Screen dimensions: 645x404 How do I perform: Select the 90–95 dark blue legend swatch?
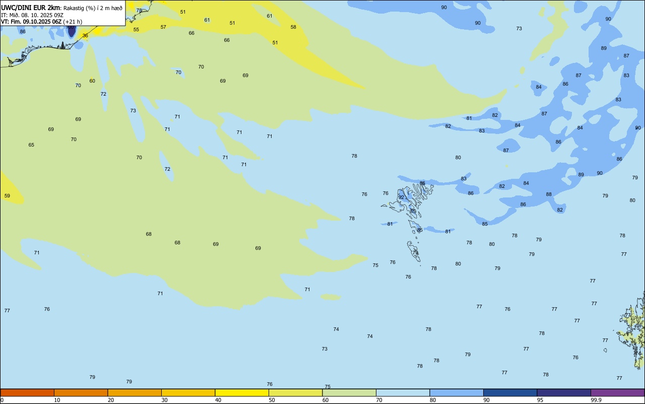[x=510, y=392]
